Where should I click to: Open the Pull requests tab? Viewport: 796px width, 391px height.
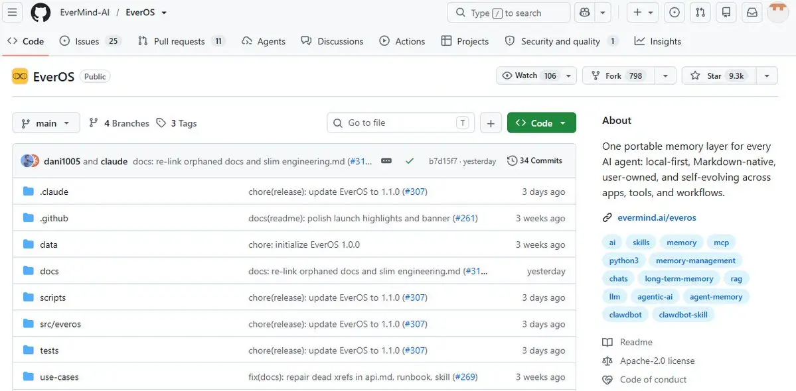click(x=181, y=42)
